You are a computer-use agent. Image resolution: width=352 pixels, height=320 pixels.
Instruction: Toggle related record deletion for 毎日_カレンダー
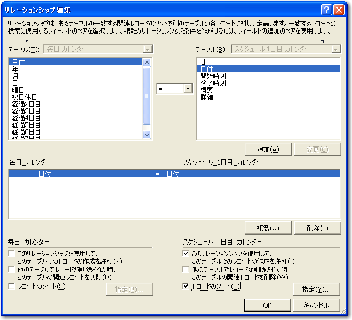pyautogui.click(x=12, y=270)
